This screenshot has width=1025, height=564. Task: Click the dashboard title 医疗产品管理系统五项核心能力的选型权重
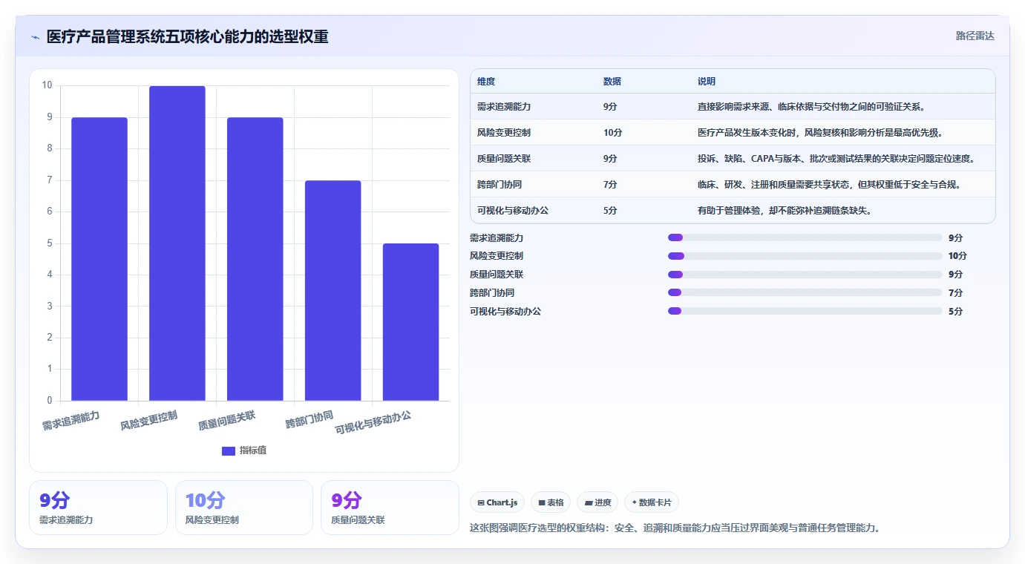point(187,37)
